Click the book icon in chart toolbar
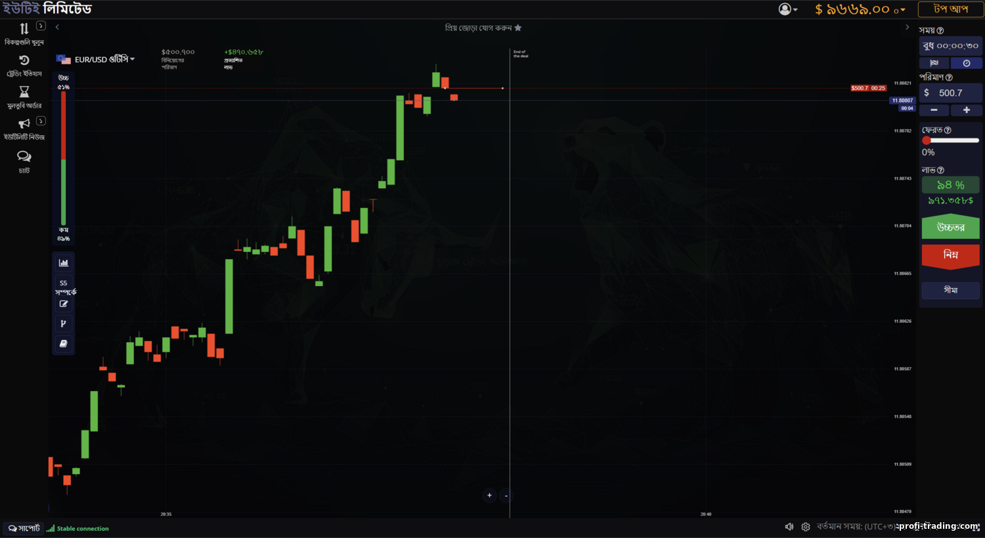This screenshot has width=985, height=538. pos(64,344)
